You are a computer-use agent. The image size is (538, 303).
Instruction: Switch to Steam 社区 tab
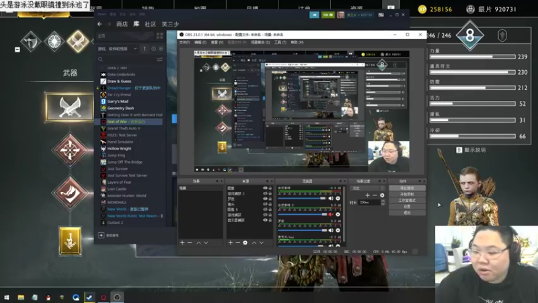150,24
